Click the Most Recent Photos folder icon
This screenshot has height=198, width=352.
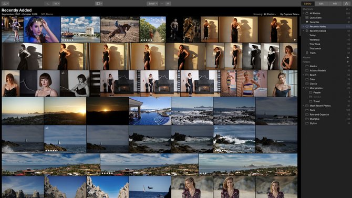tap(307, 106)
